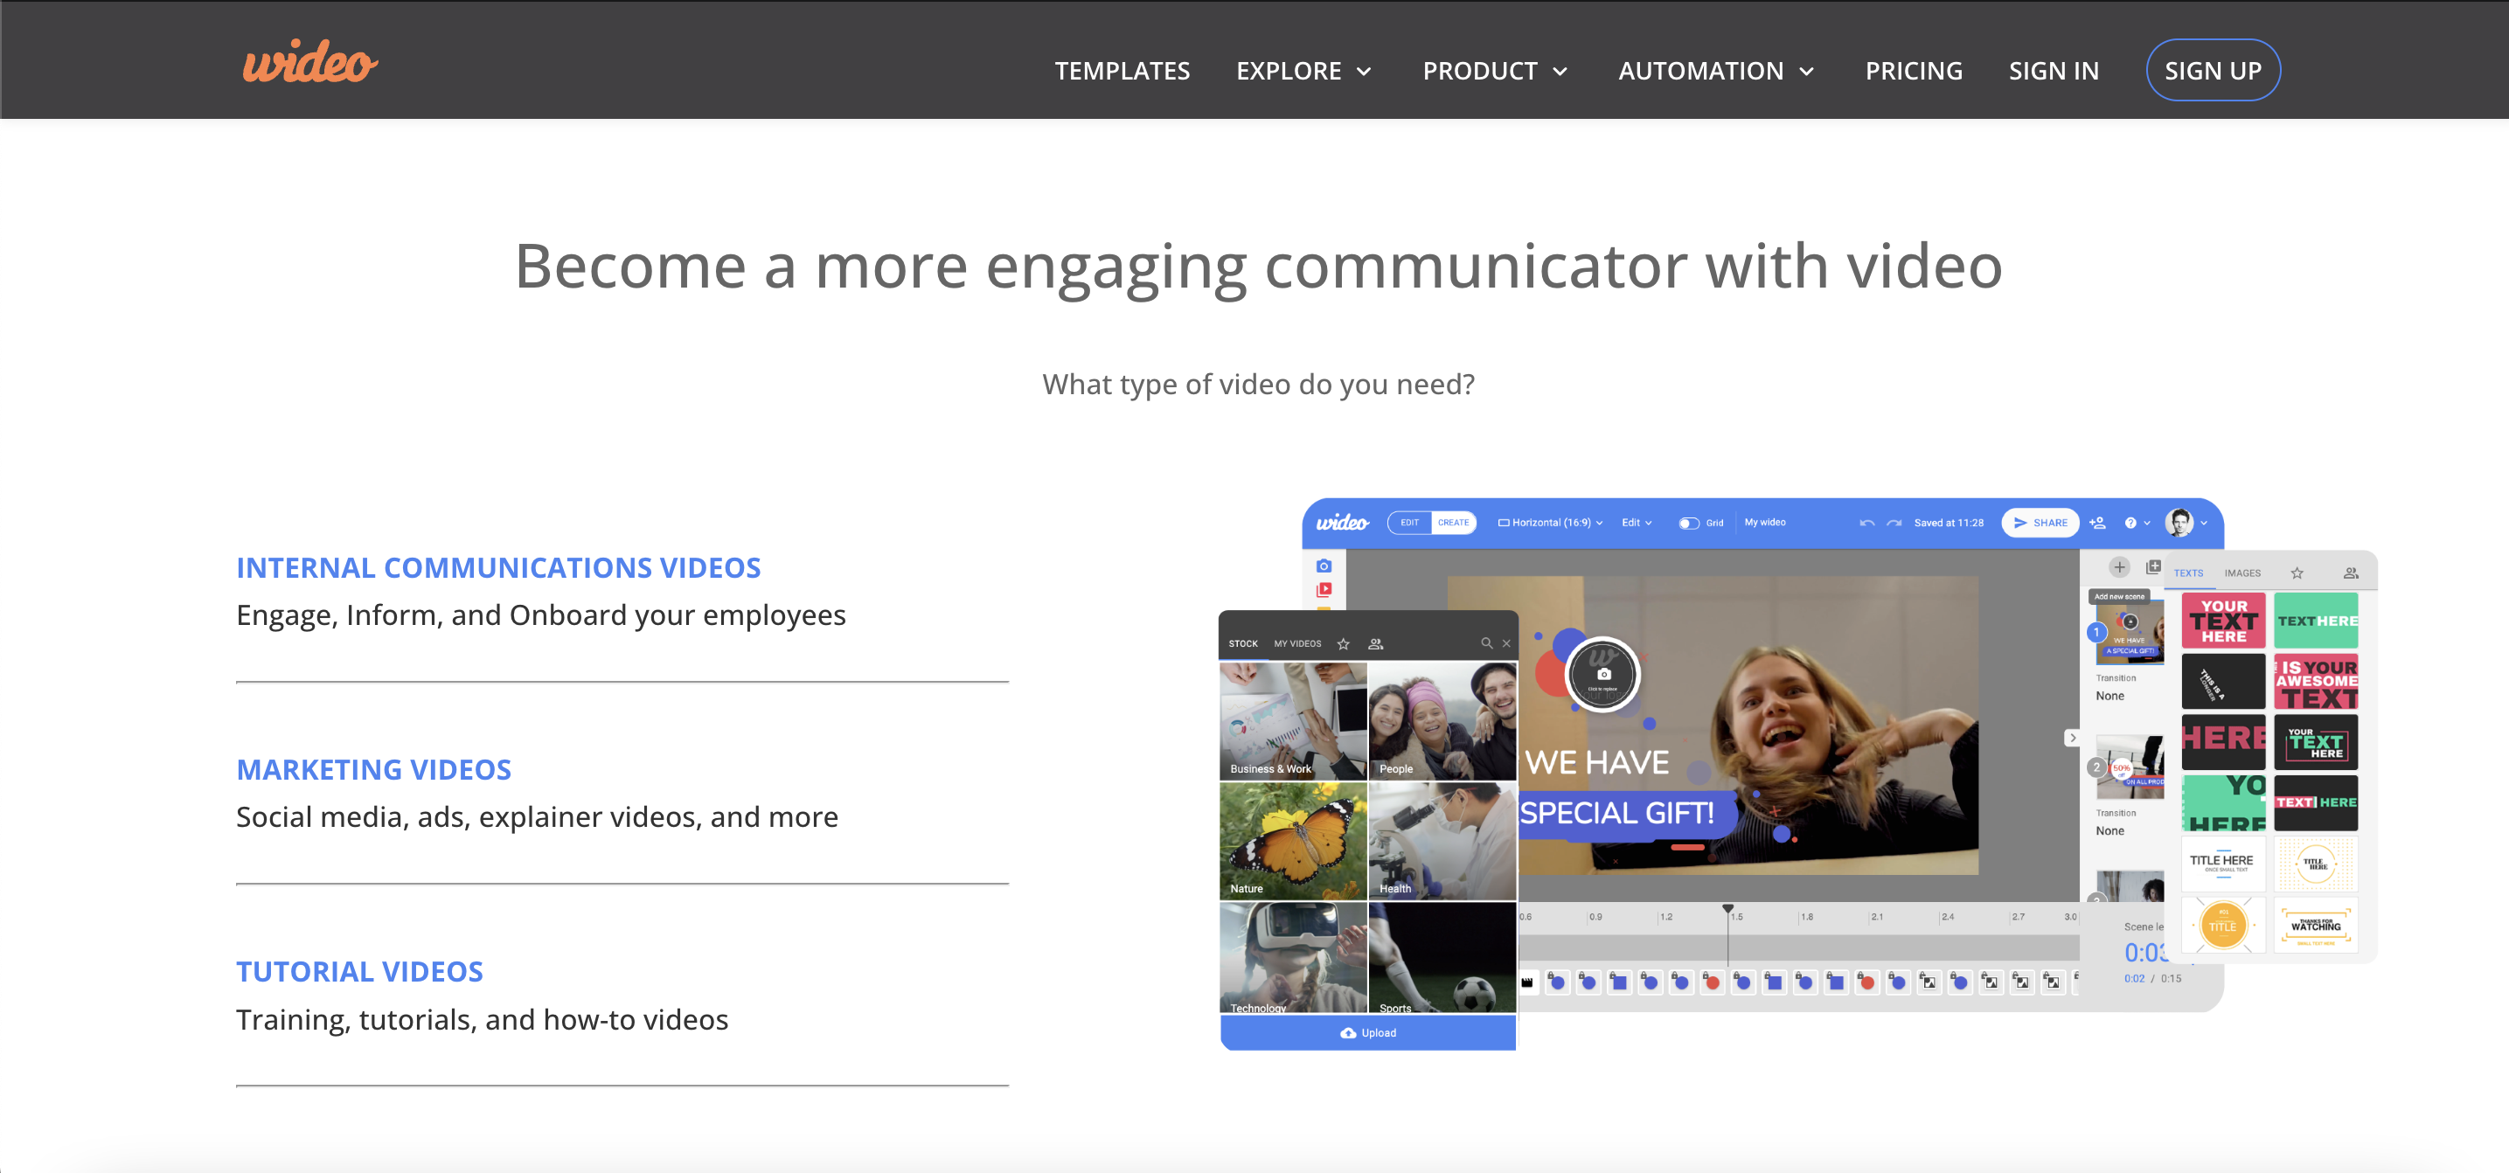
Task: Click the clapperboard icon in timeline
Action: [1527, 982]
